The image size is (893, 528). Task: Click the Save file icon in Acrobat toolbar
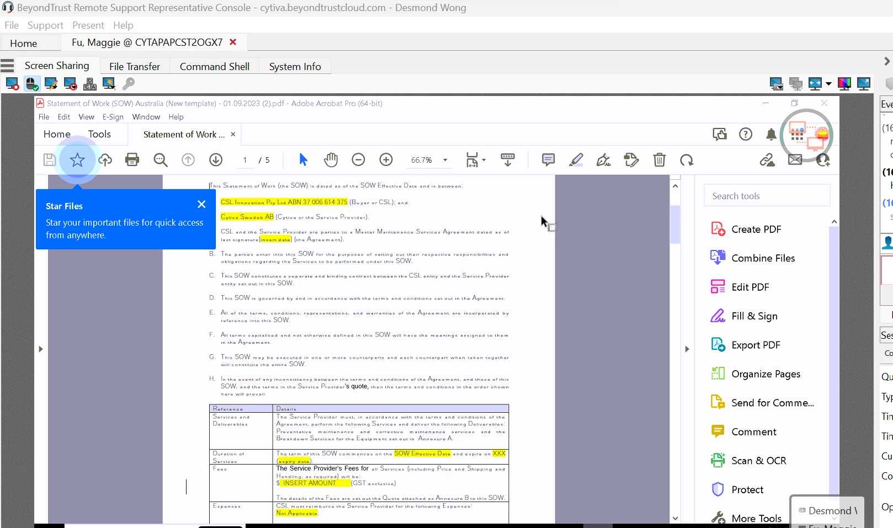tap(50, 160)
